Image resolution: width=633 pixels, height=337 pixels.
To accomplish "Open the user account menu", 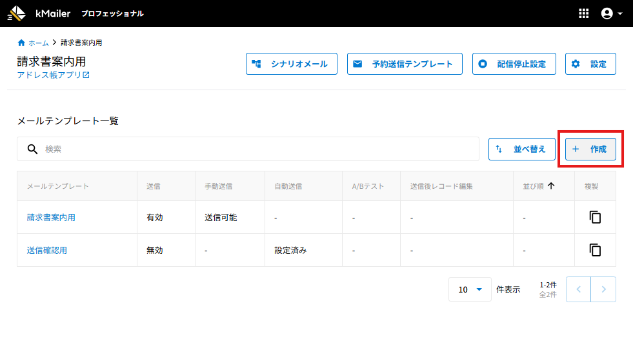I will pos(611,14).
